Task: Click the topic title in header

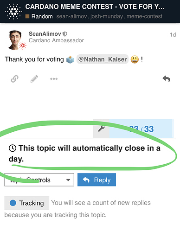Action: (95, 6)
